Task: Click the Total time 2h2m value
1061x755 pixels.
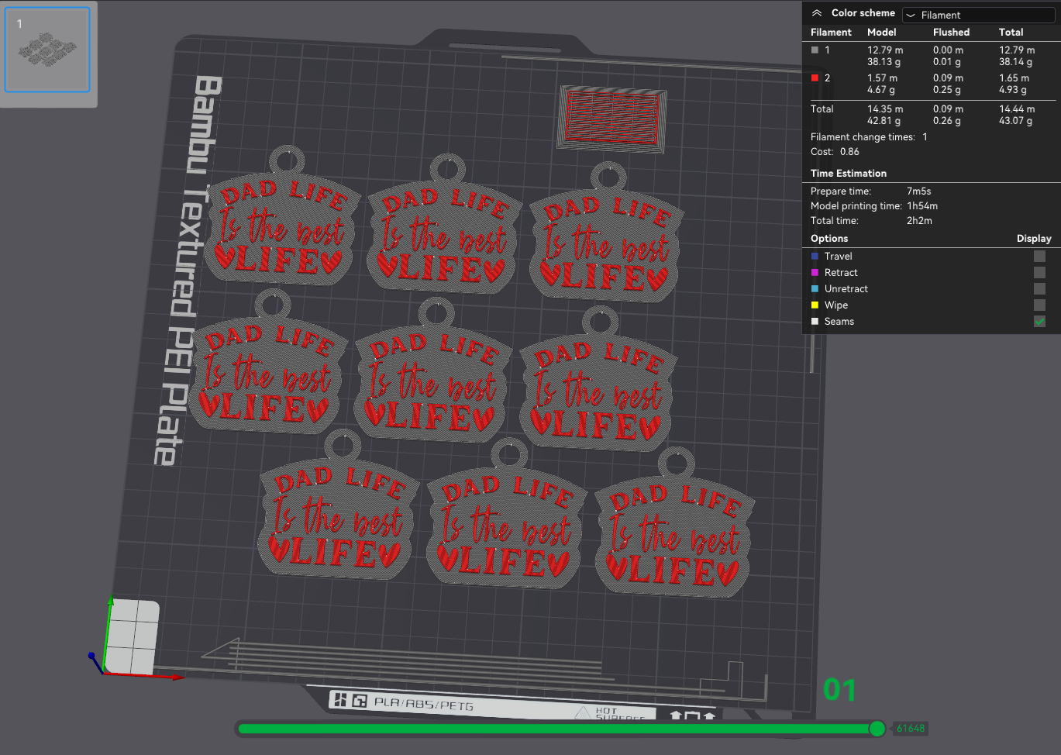Action: (919, 220)
